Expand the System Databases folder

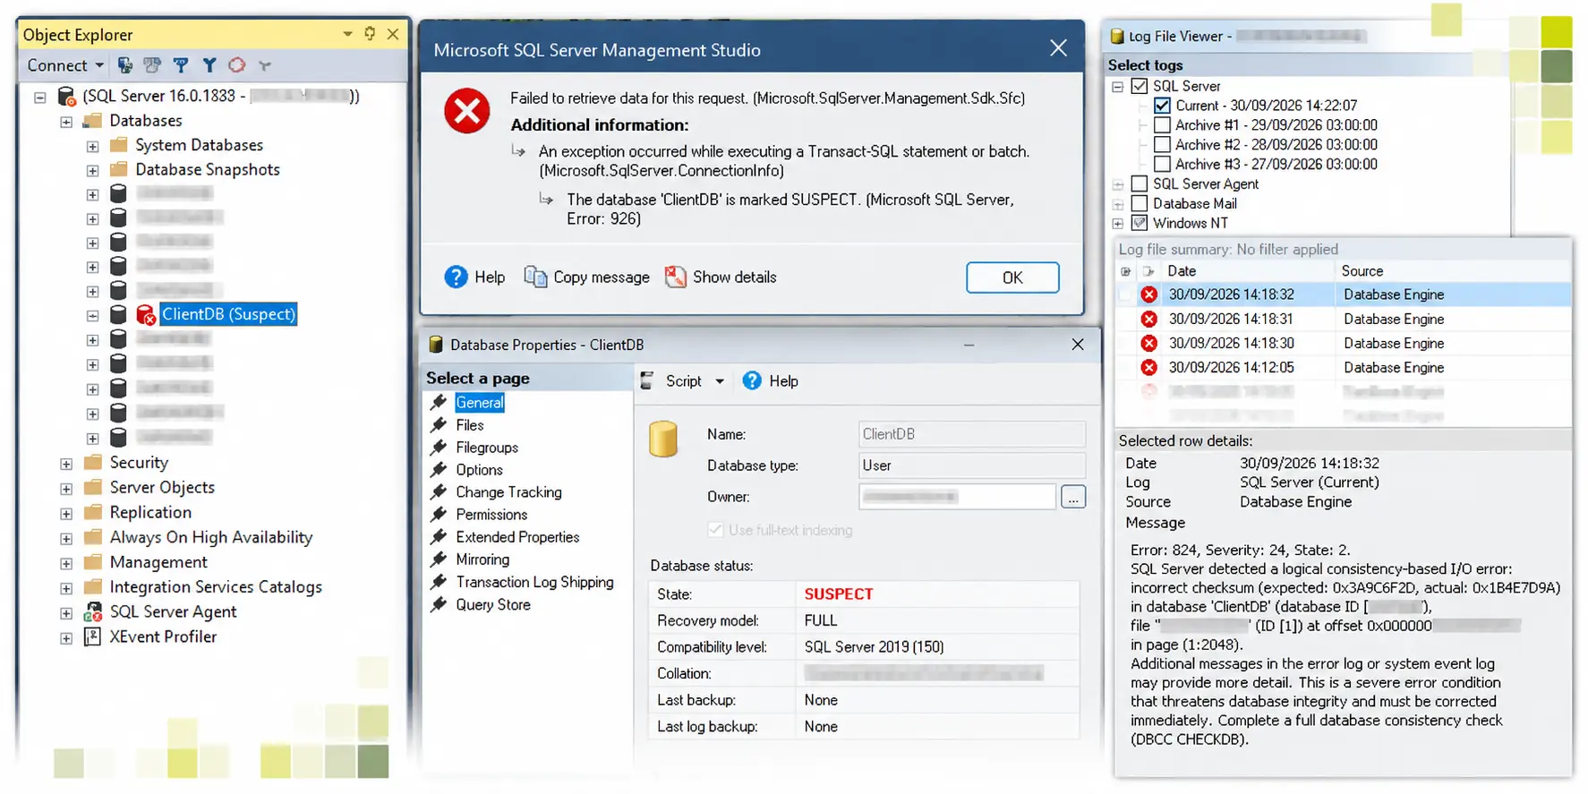coord(92,146)
